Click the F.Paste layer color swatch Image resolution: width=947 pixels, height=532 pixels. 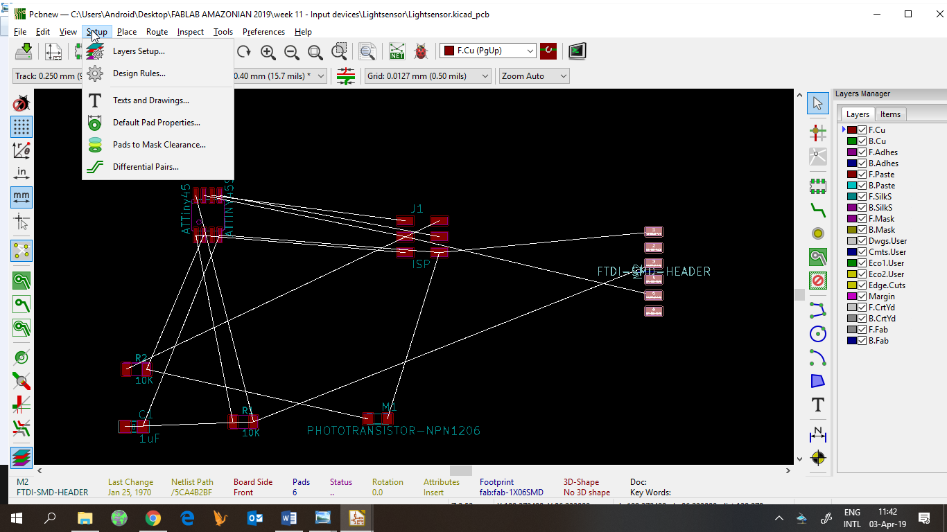[x=852, y=175]
